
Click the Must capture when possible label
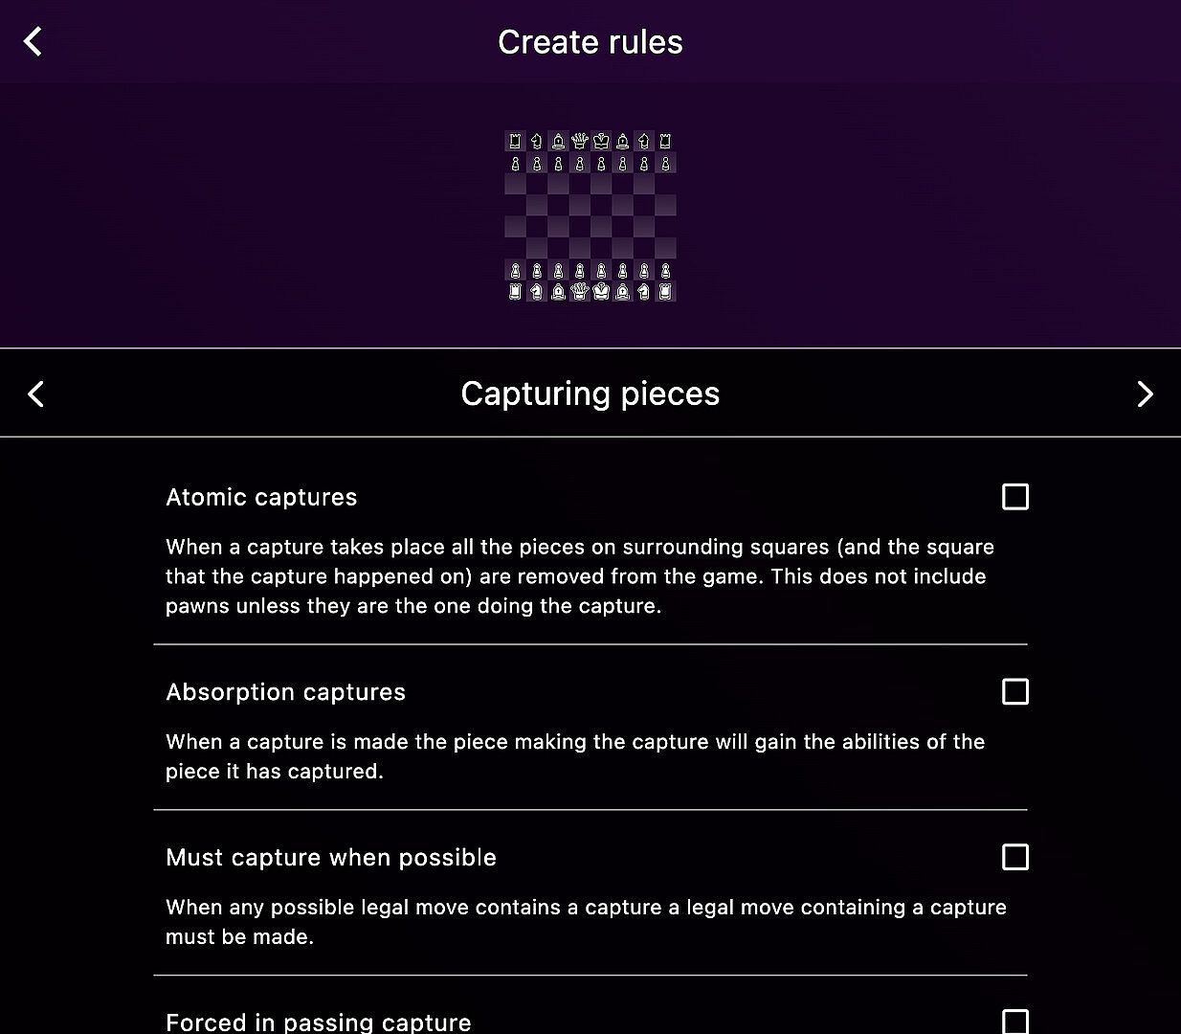[x=330, y=857]
